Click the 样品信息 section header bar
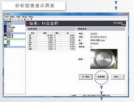This screenshot has width=134, height=102. click(x=101, y=29)
